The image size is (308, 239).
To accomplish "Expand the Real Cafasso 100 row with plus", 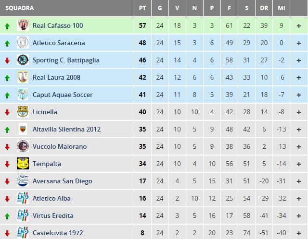I will click(299, 25).
